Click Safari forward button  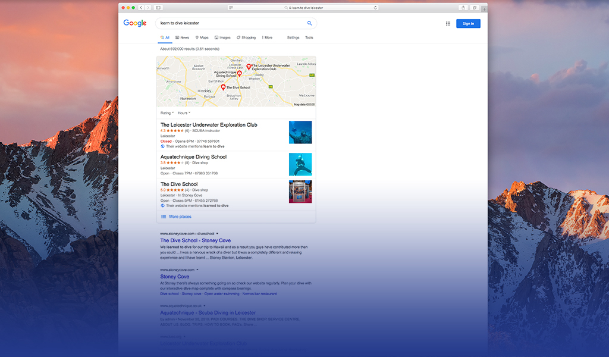click(148, 8)
